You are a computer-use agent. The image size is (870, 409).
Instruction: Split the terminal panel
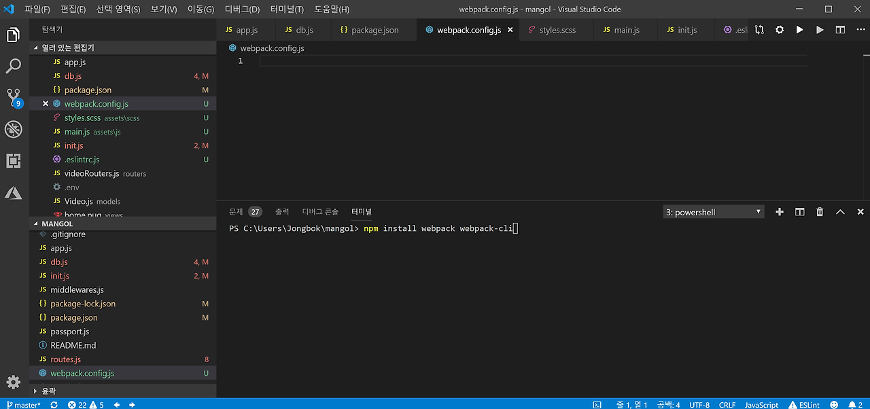pos(800,212)
